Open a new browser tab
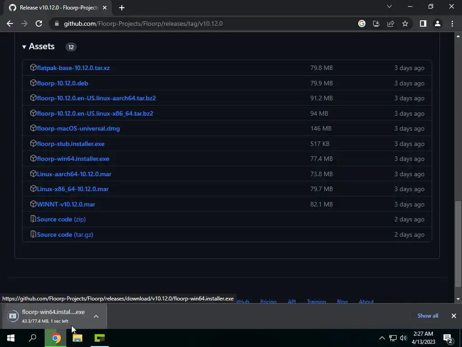This screenshot has height=347, width=462. coord(122,8)
